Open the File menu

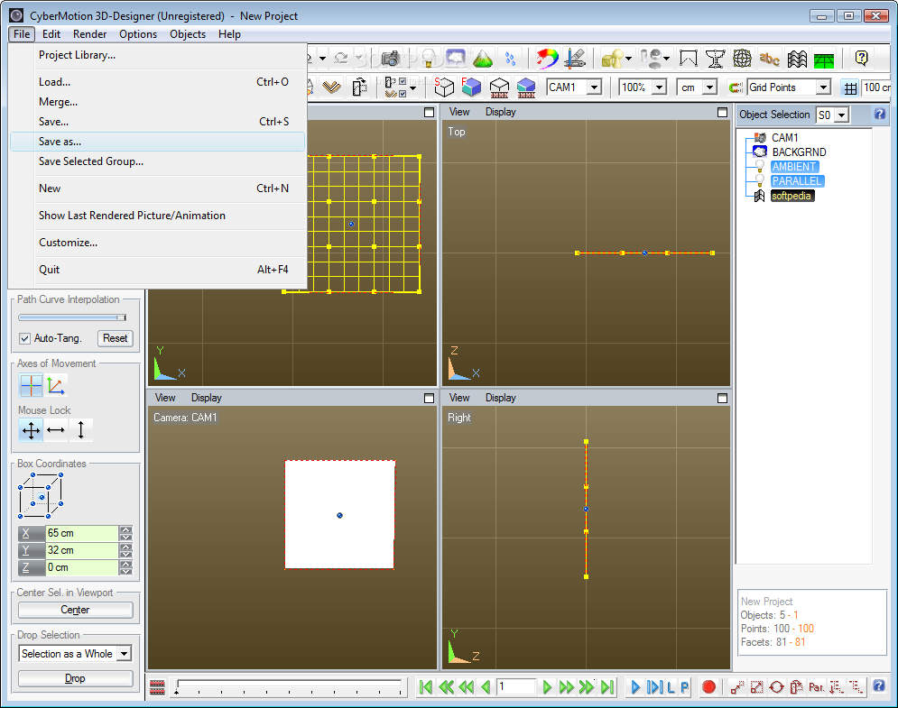coord(21,33)
